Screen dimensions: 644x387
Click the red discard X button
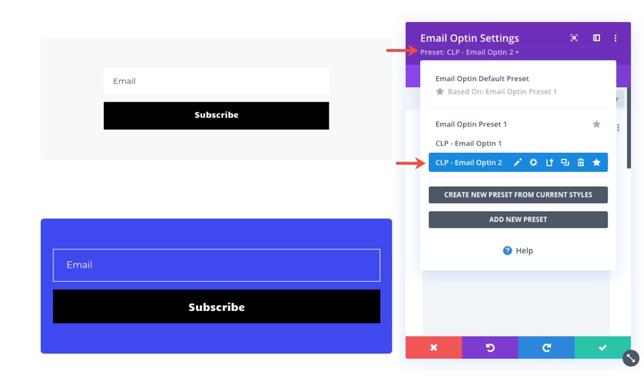click(x=434, y=347)
